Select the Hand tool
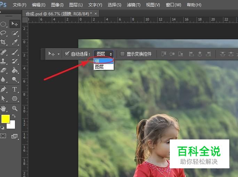 [x=3, y=108]
